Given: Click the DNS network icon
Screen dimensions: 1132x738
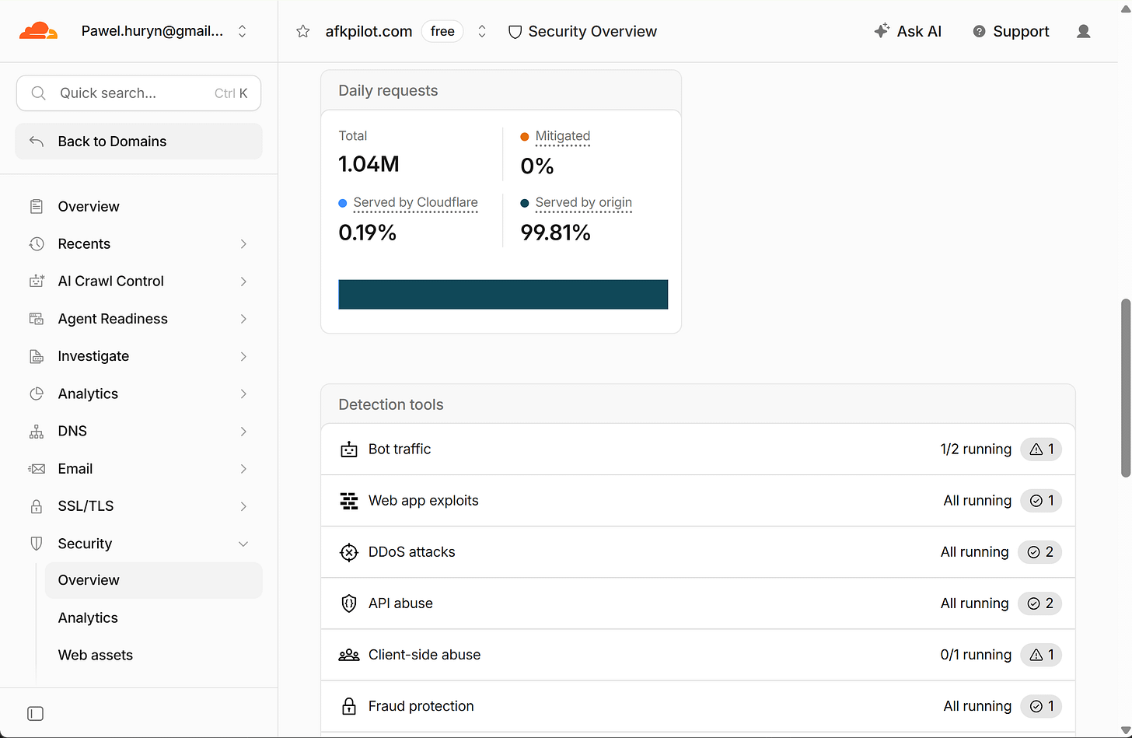Looking at the screenshot, I should click(x=37, y=431).
